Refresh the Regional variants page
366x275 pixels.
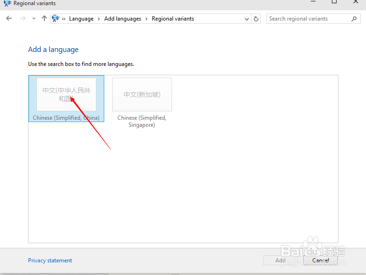tap(256, 19)
